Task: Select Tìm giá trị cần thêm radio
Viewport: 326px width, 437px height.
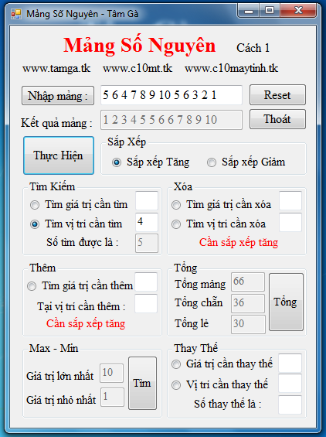Action: point(80,286)
